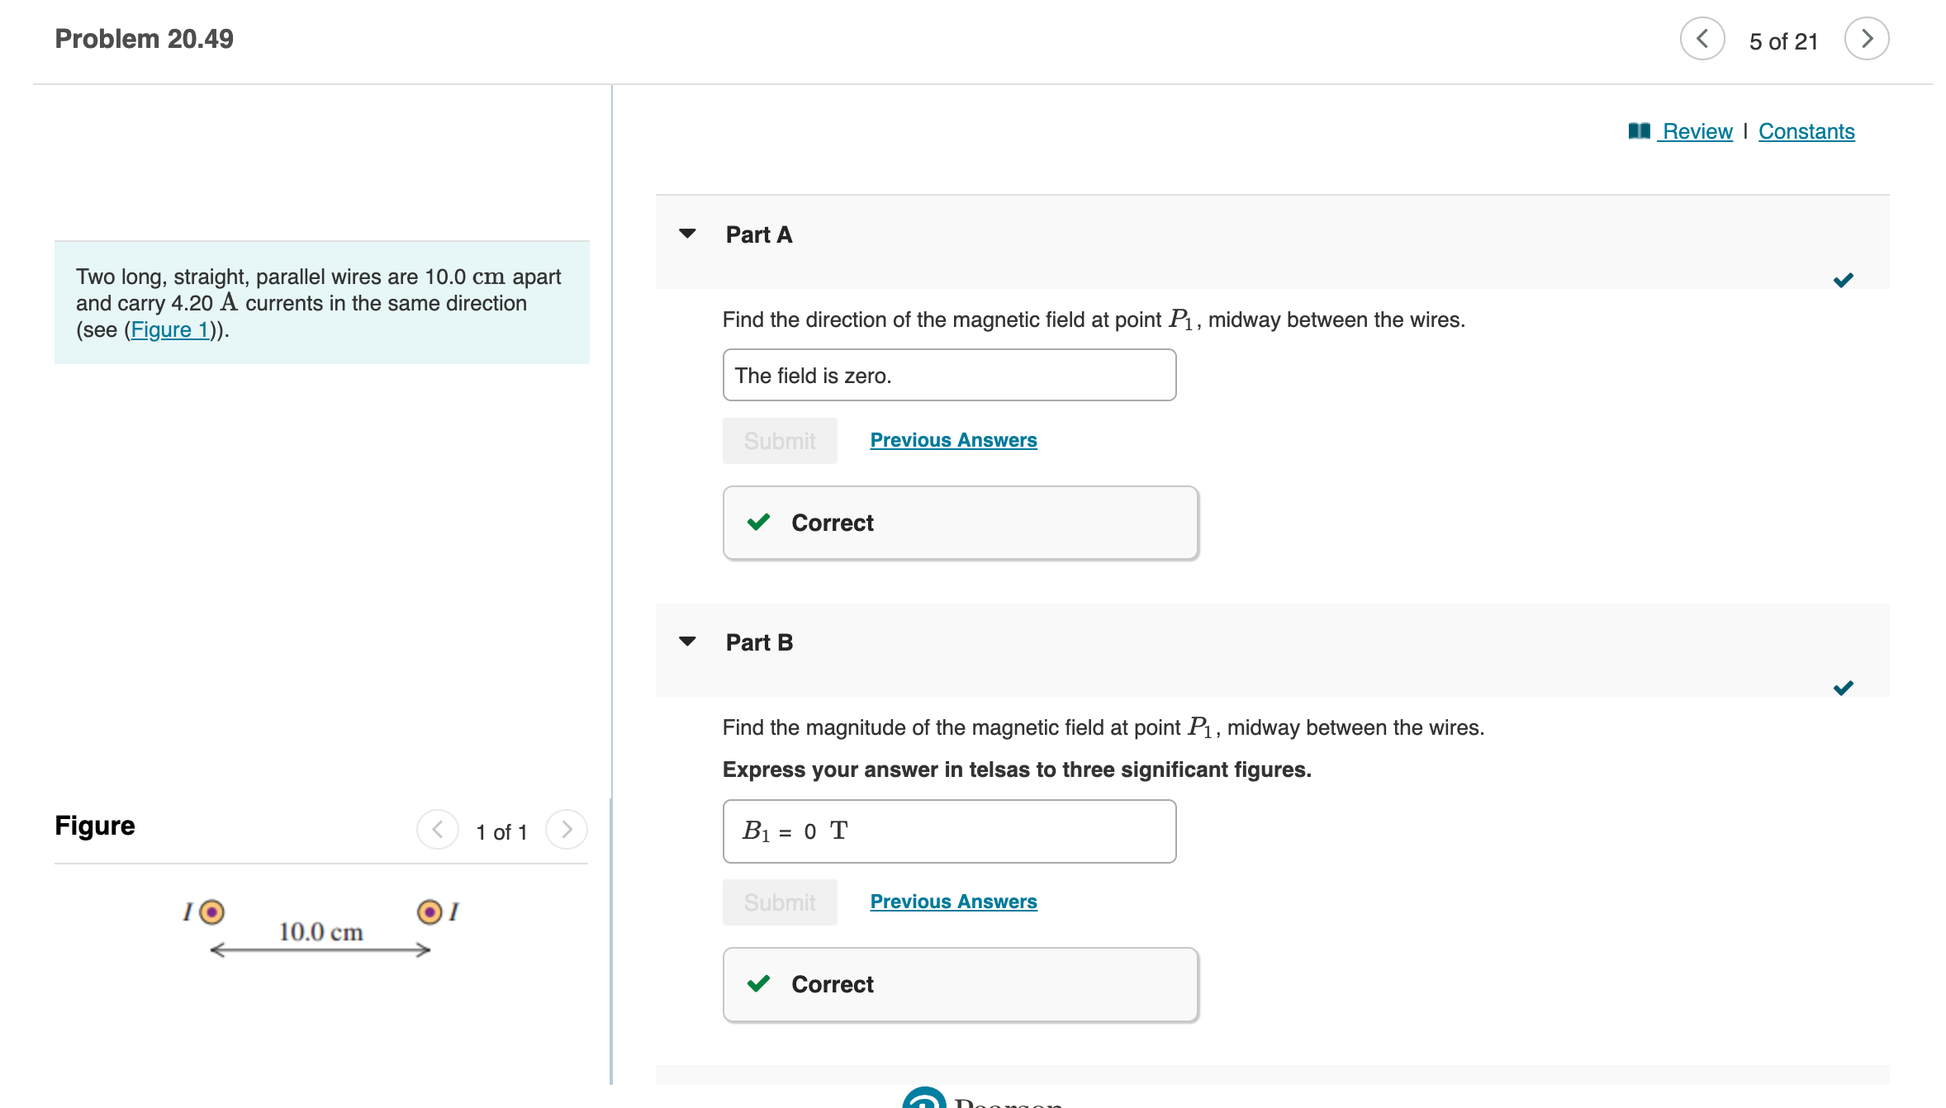
Task: Collapse Part A section
Action: point(687,234)
